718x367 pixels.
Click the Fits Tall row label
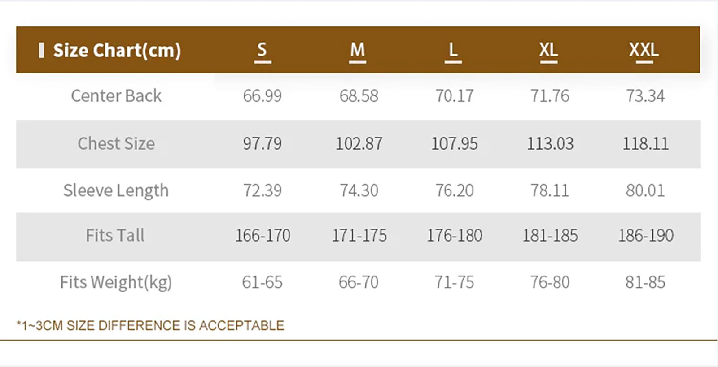(115, 235)
